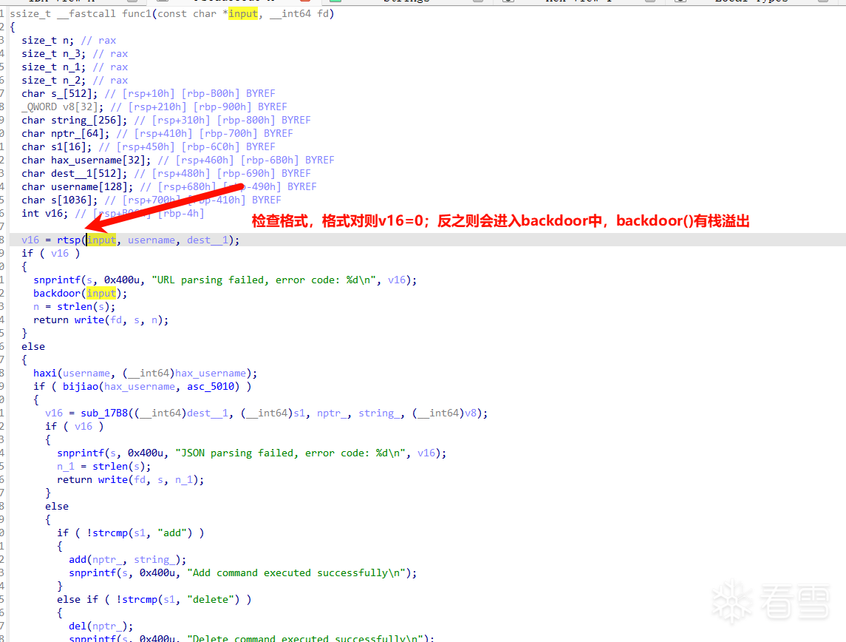Click the red annotation comment text
This screenshot has height=642, width=846.
tap(500, 220)
